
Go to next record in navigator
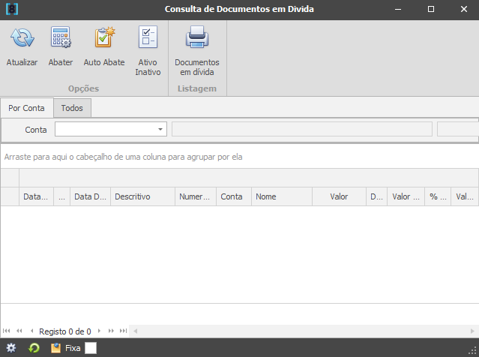pos(99,331)
